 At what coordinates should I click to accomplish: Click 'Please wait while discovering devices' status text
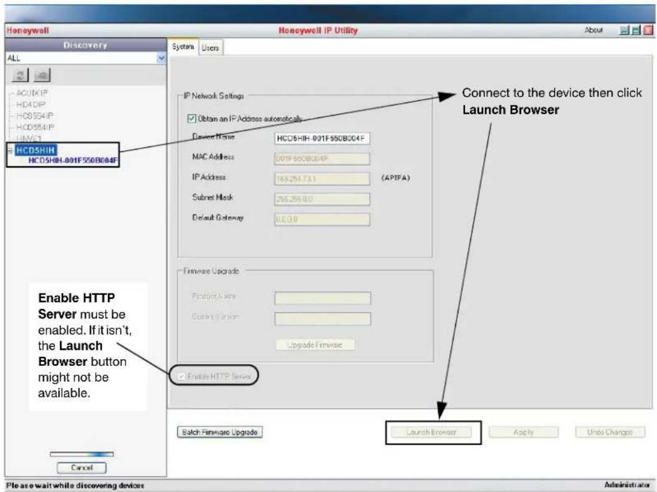pyautogui.click(x=75, y=485)
